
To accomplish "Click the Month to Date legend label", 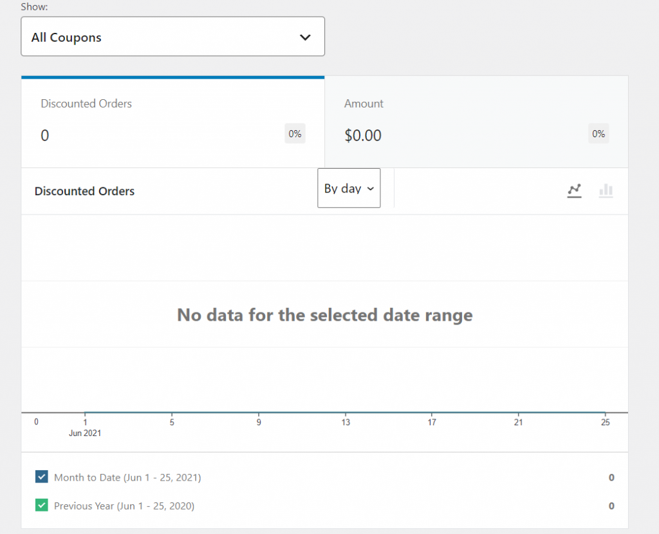I will (127, 477).
